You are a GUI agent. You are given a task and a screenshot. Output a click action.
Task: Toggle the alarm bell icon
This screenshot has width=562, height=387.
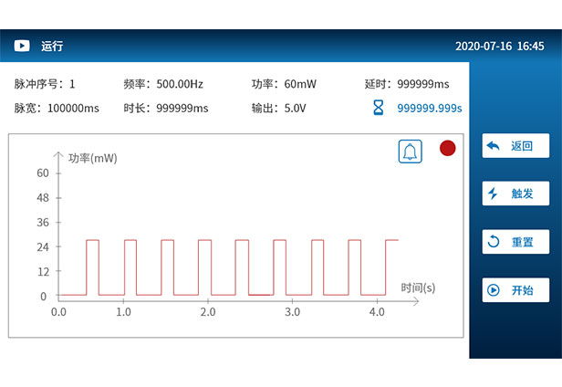(x=411, y=152)
